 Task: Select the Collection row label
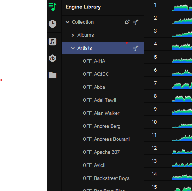click(83, 22)
